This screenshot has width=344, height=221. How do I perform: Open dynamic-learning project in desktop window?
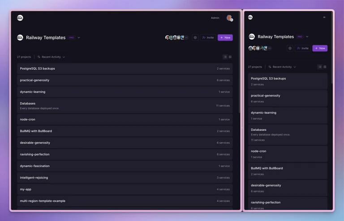125,92
